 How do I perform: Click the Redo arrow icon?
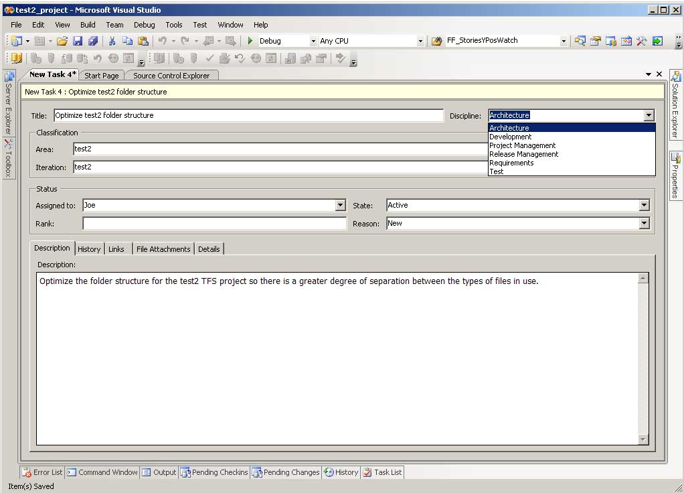185,41
